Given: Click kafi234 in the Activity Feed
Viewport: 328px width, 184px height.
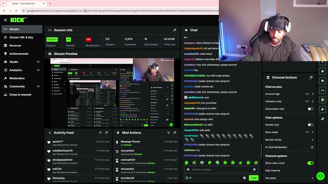Looking at the screenshot, I should click(57, 169).
